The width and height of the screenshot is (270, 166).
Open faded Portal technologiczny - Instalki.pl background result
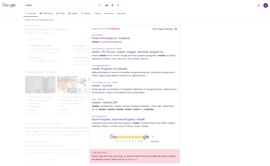click(x=46, y=29)
